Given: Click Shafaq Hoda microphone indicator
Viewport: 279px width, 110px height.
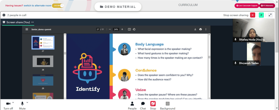Looking at the screenshot, I should coord(235,39).
